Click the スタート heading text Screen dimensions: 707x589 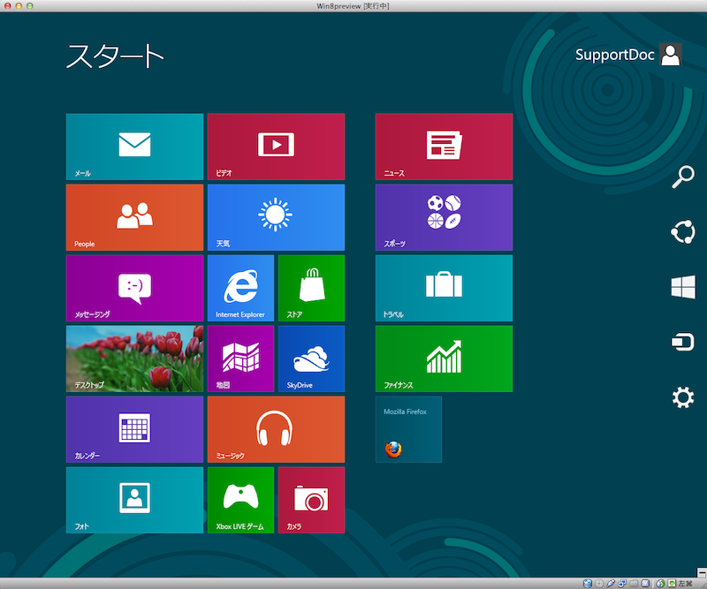click(115, 57)
